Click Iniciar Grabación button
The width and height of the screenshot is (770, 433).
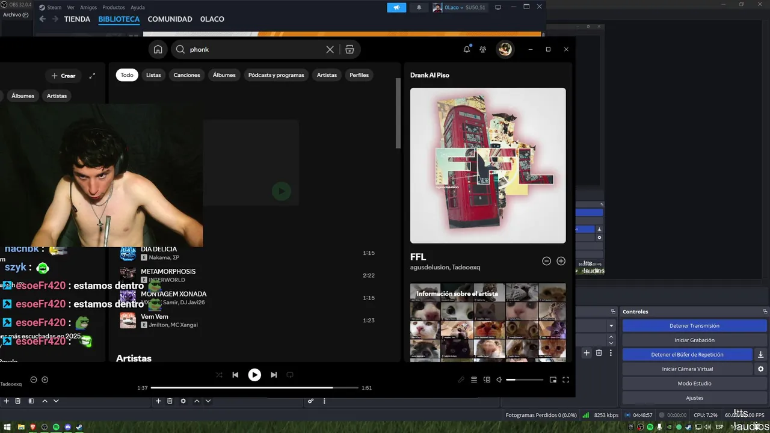click(x=694, y=340)
